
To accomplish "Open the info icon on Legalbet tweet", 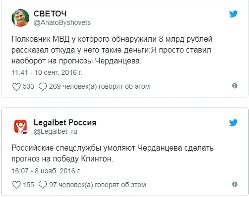I will [235, 184].
